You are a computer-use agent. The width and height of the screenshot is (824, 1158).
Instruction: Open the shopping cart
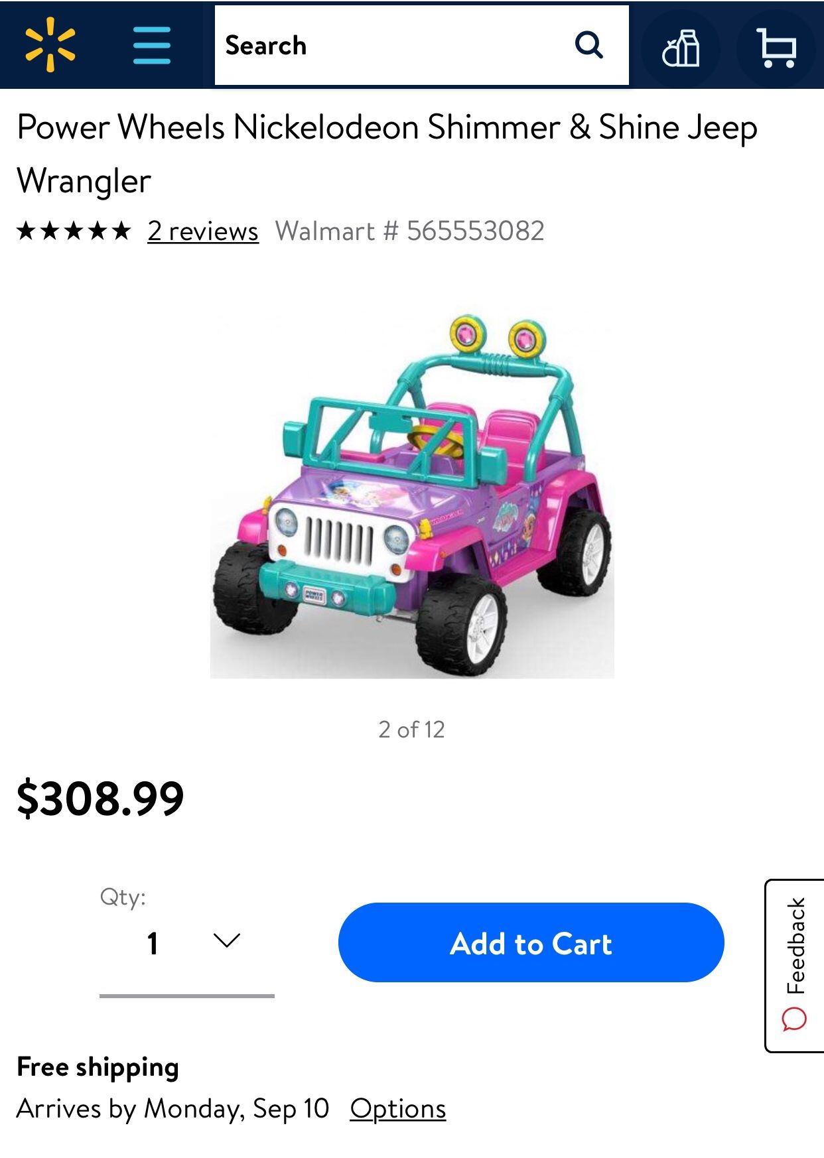point(776,48)
